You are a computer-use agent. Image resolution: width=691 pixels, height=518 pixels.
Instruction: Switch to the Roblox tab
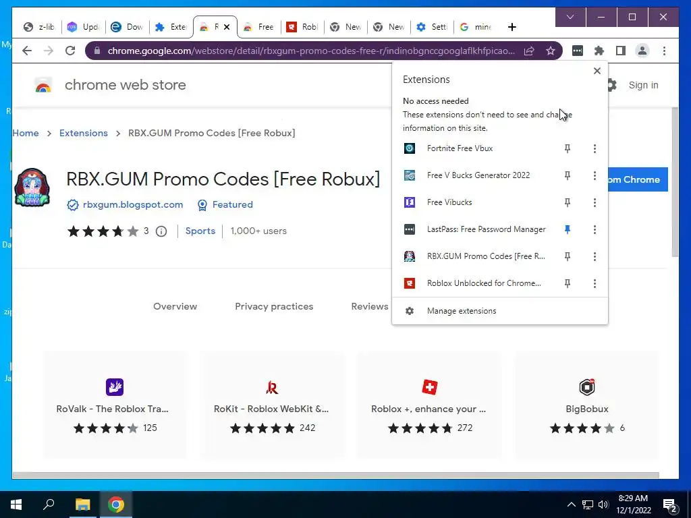[x=302, y=27]
